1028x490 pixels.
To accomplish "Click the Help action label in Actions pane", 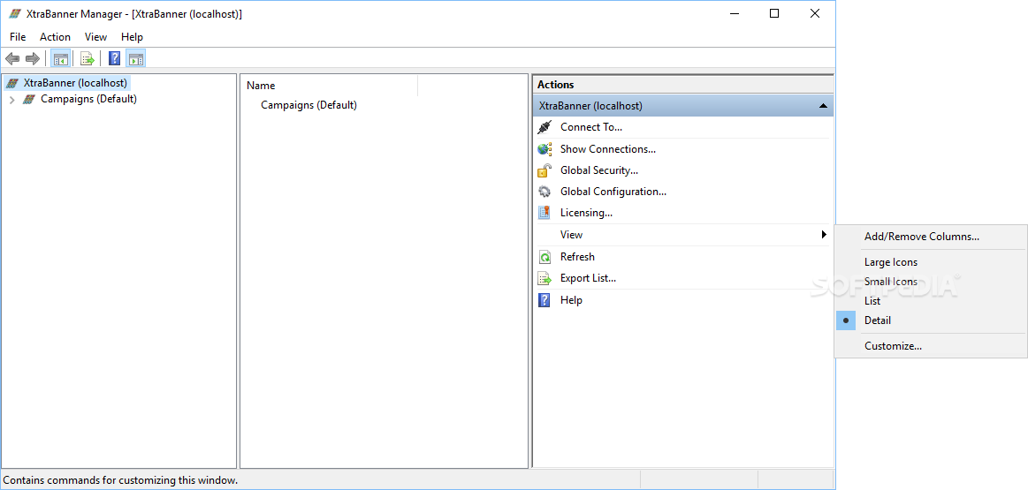I will click(x=571, y=300).
